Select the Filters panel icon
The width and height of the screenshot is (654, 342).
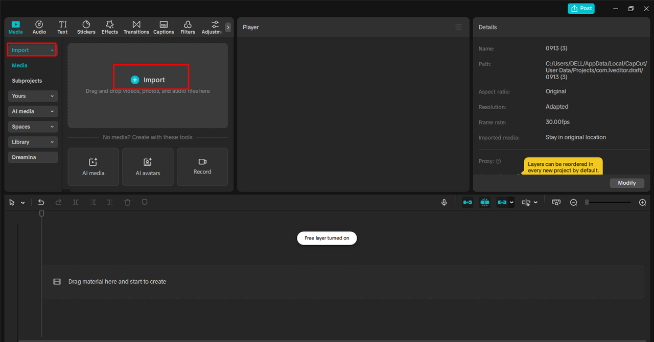[188, 27]
